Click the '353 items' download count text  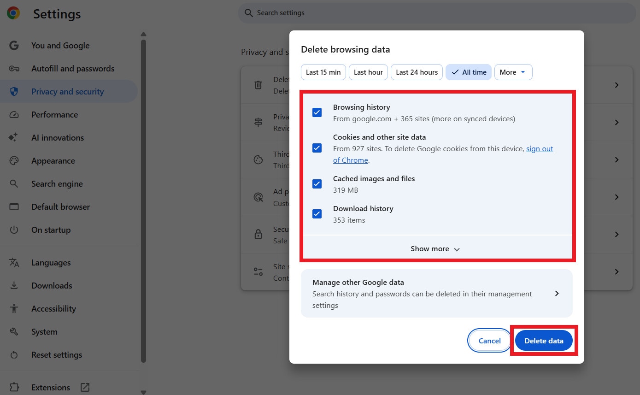tap(349, 220)
